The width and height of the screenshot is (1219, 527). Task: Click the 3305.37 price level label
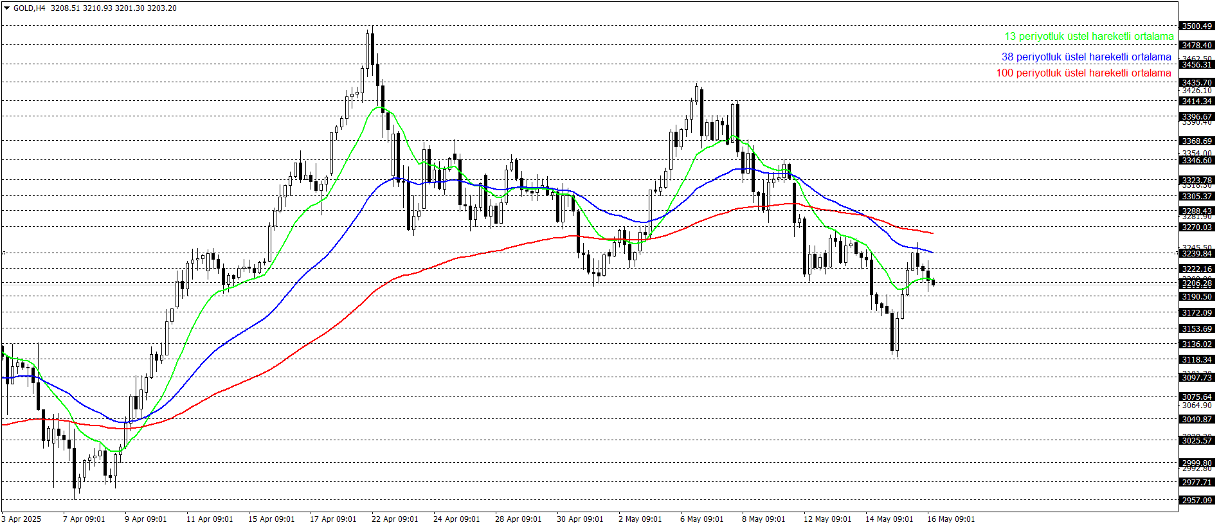pos(1197,197)
